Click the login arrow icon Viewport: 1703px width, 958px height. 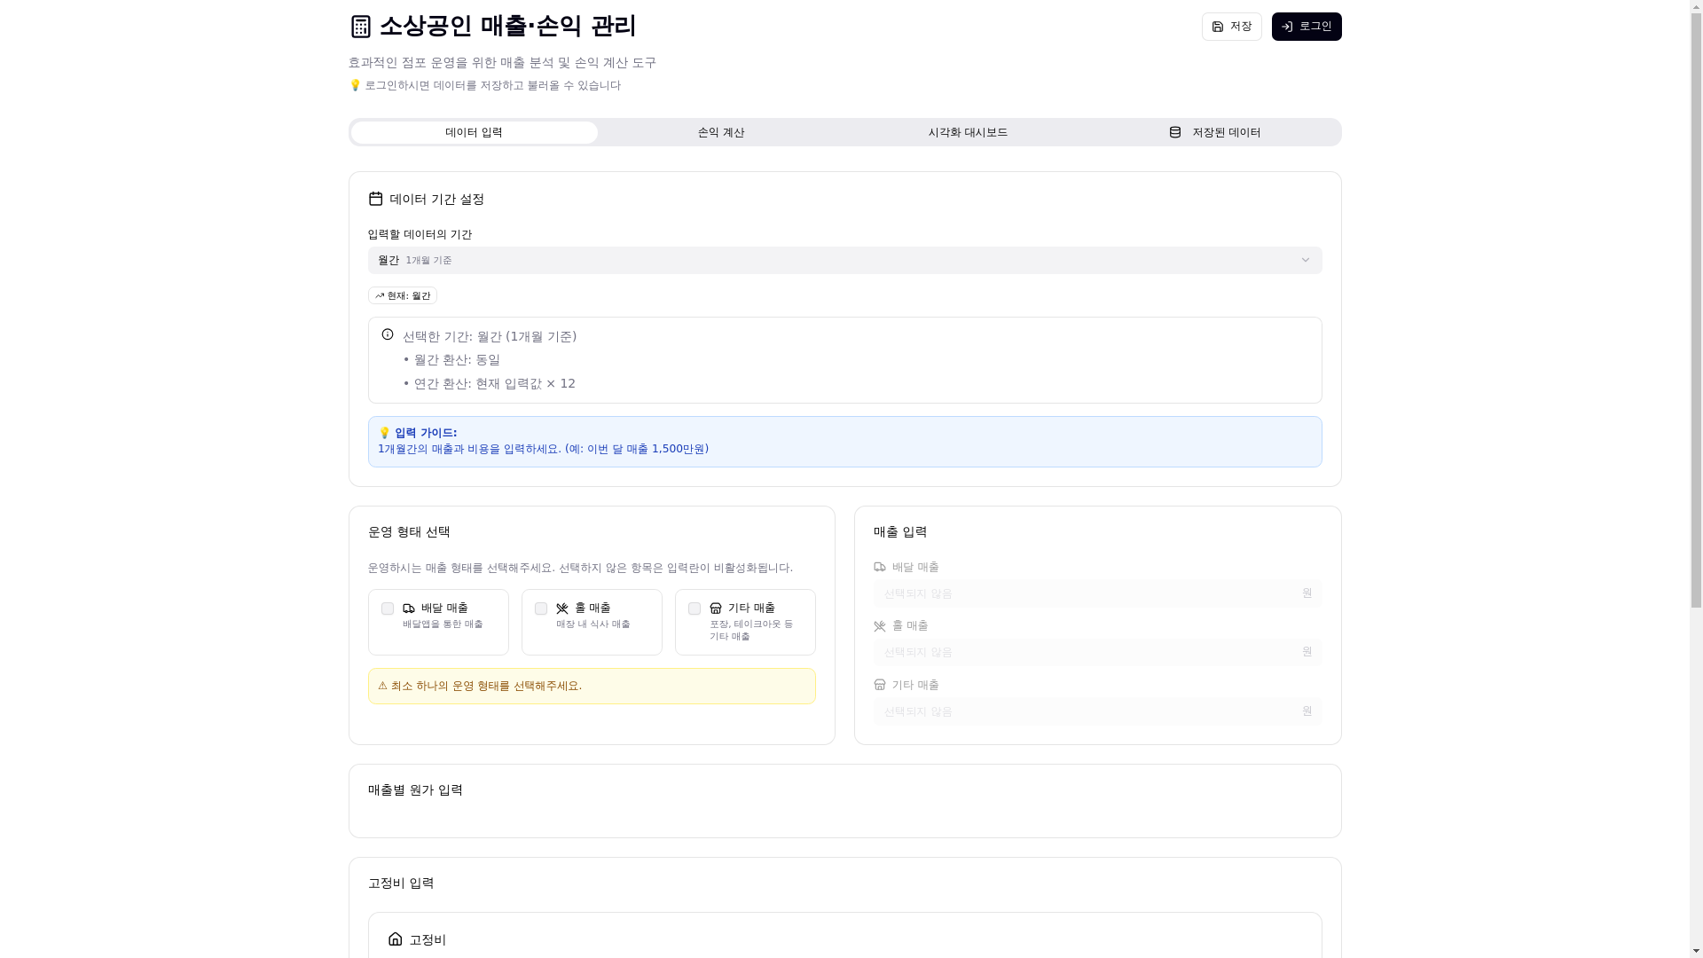(x=1287, y=27)
